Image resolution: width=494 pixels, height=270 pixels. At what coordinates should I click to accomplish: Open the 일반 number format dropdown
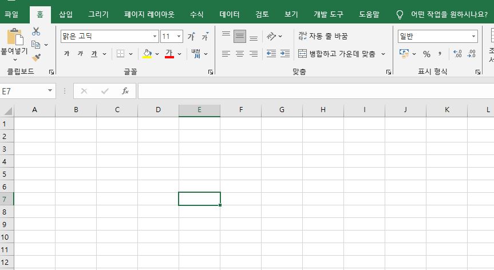[473, 36]
